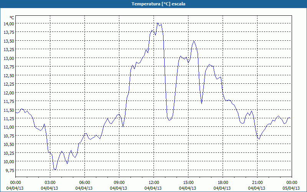Select the "18:00" time label
Screen dimensions: 307x192
coord(223,183)
